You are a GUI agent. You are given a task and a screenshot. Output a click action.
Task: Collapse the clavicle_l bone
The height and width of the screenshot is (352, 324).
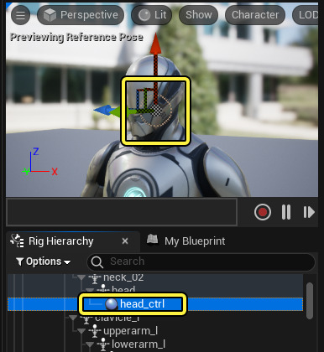[73, 318]
